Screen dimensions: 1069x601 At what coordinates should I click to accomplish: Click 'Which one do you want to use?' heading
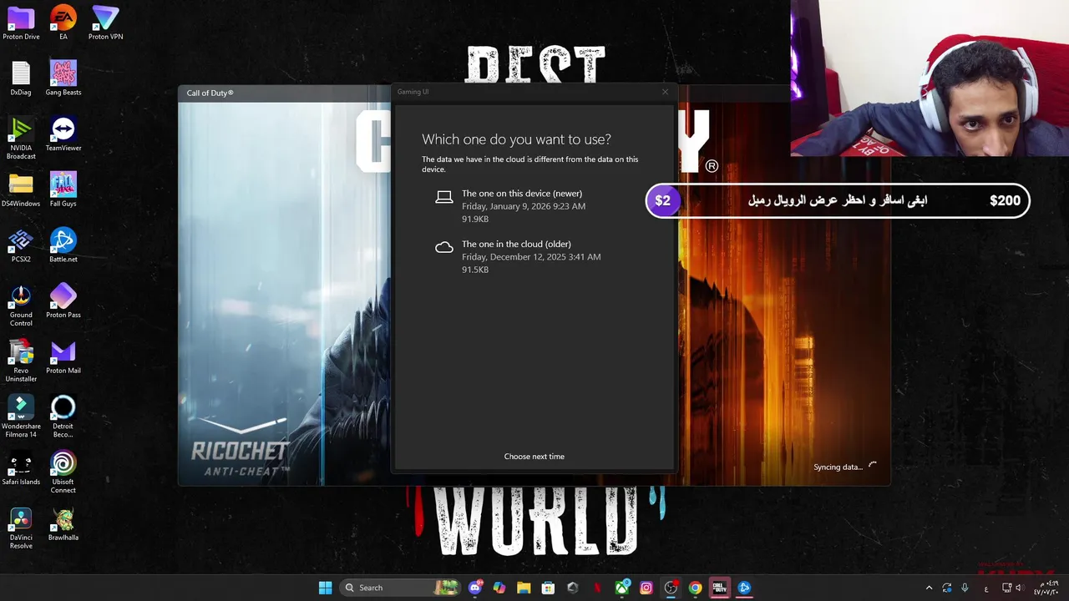coord(516,139)
